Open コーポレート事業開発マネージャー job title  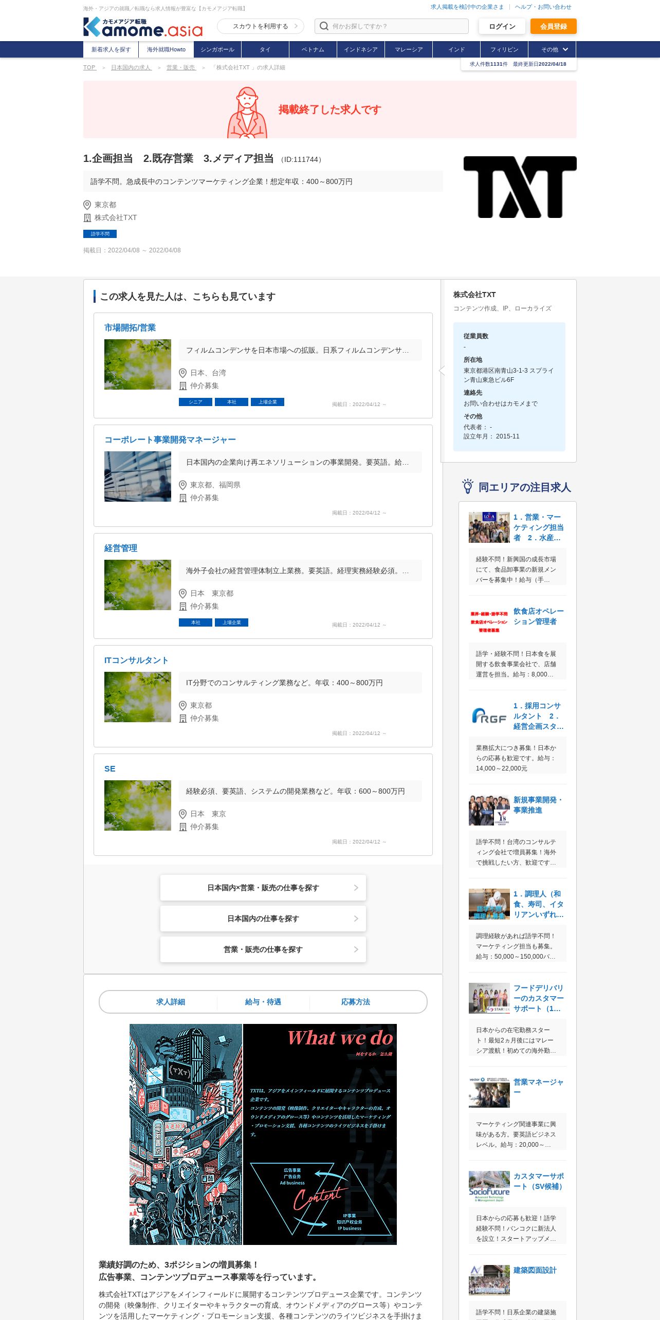tap(170, 439)
